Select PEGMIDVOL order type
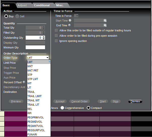The image size is (152, 137). tap(39, 122)
